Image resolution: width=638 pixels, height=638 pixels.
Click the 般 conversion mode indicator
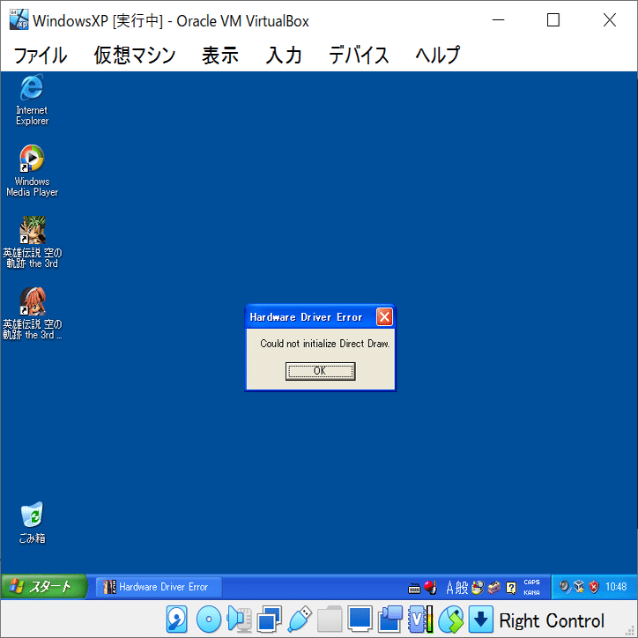click(462, 588)
